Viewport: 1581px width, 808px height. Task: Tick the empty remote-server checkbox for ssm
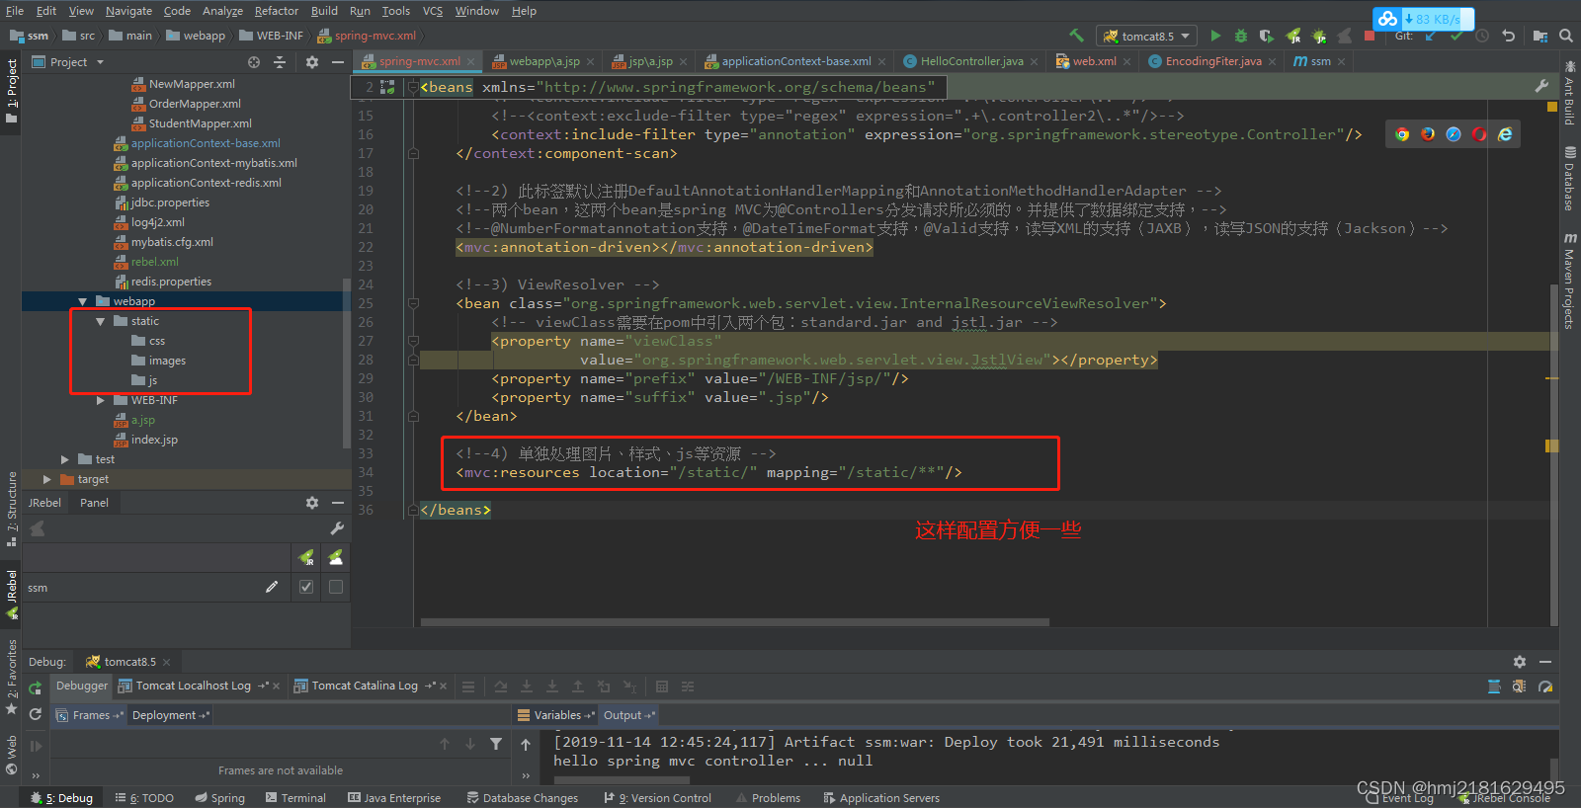pyautogui.click(x=336, y=587)
